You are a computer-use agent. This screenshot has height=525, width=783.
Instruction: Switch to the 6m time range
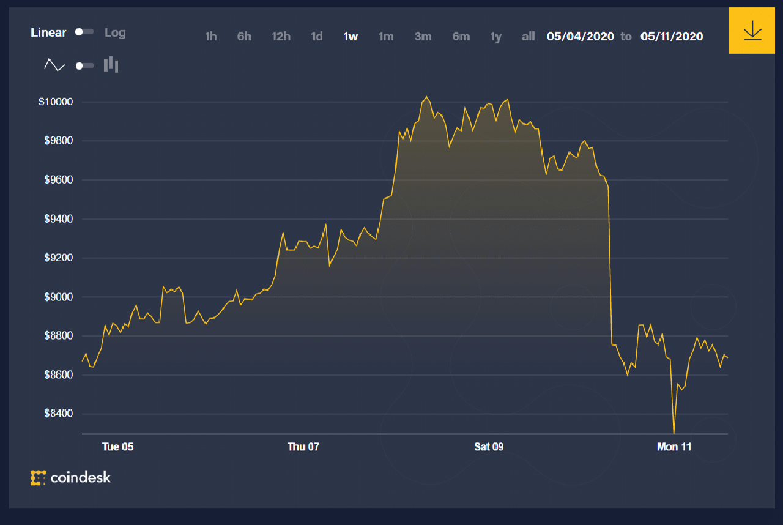pyautogui.click(x=461, y=37)
